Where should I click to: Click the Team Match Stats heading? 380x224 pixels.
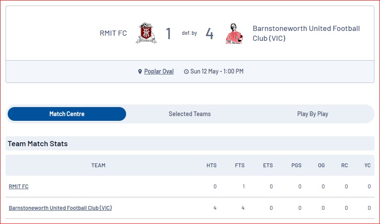point(38,144)
